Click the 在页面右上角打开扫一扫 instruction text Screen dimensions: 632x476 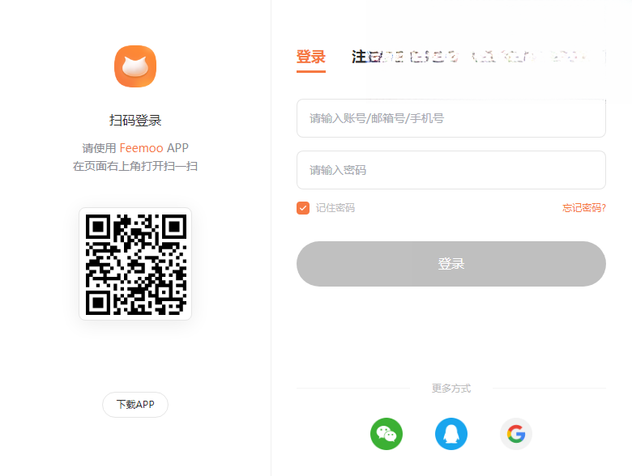click(x=135, y=166)
